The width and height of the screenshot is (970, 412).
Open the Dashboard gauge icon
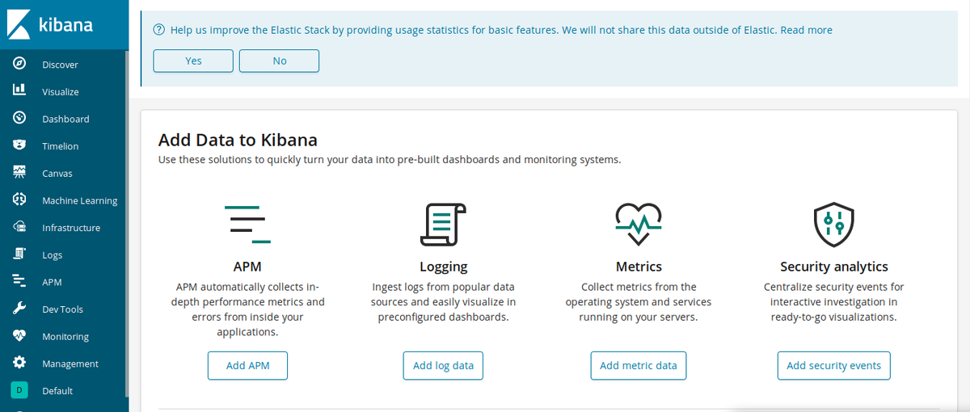pos(19,119)
